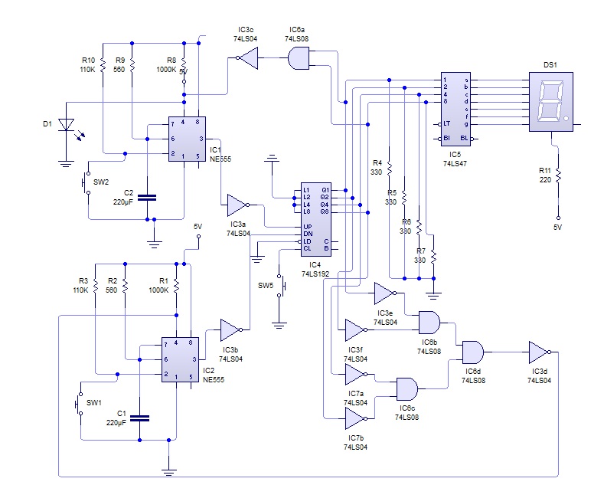Select resistor R1 zigzag symbol
604x485 pixels.
176,286
